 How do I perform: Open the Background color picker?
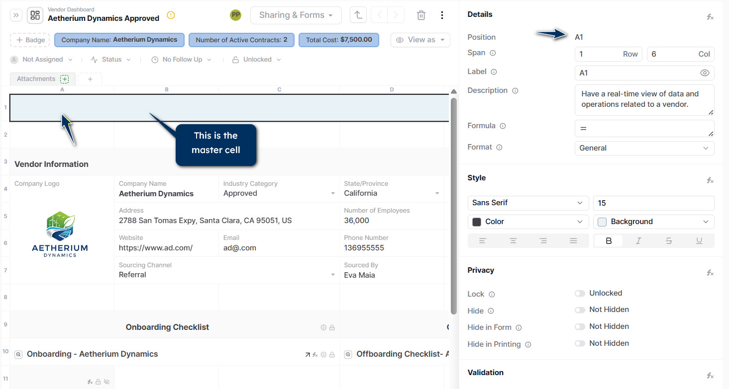pyautogui.click(x=653, y=222)
